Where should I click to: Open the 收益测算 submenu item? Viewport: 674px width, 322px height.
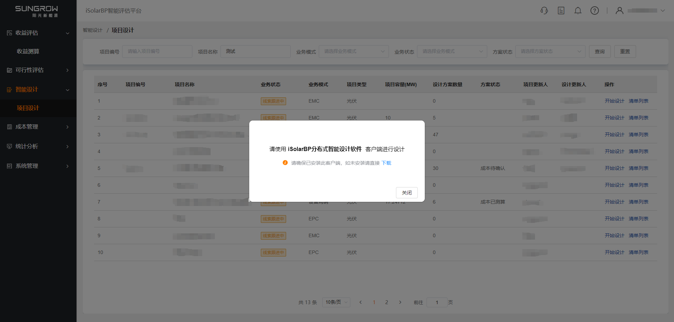click(x=28, y=52)
